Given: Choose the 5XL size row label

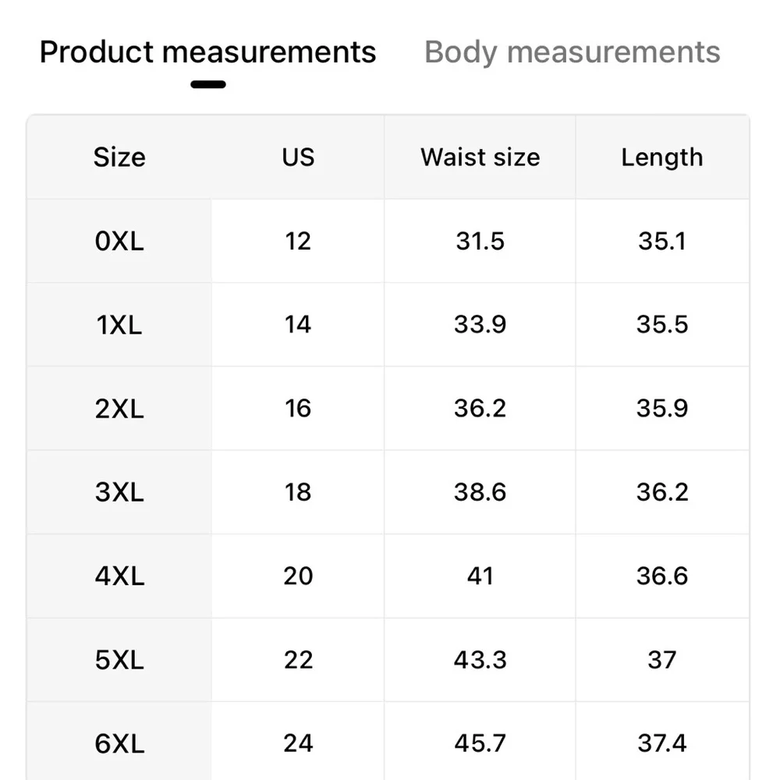Looking at the screenshot, I should (x=119, y=660).
